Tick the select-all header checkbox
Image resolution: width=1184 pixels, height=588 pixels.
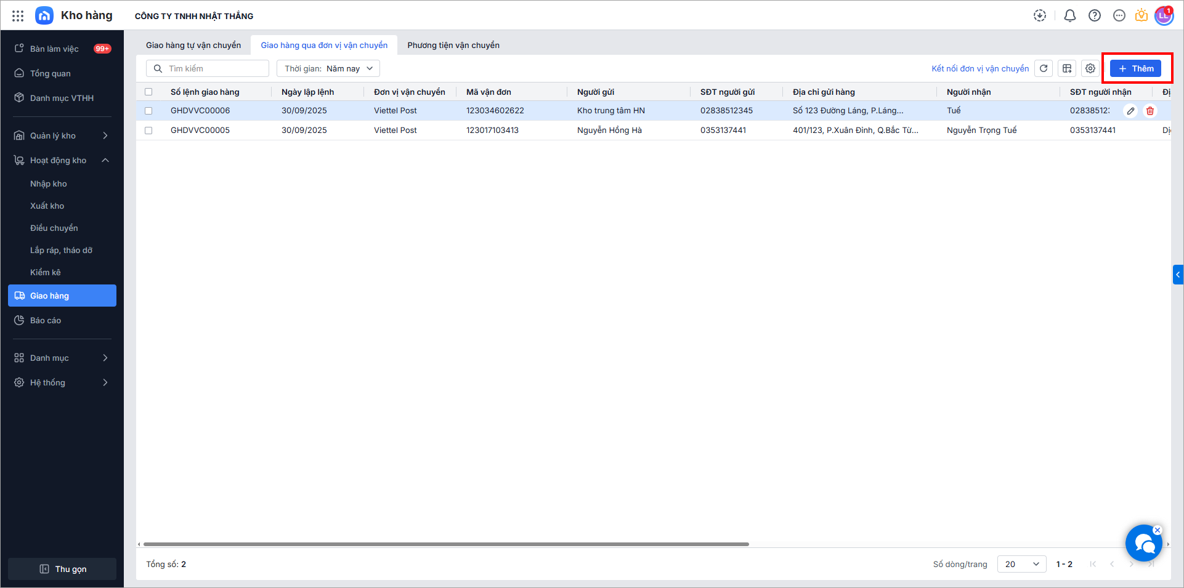pos(148,92)
